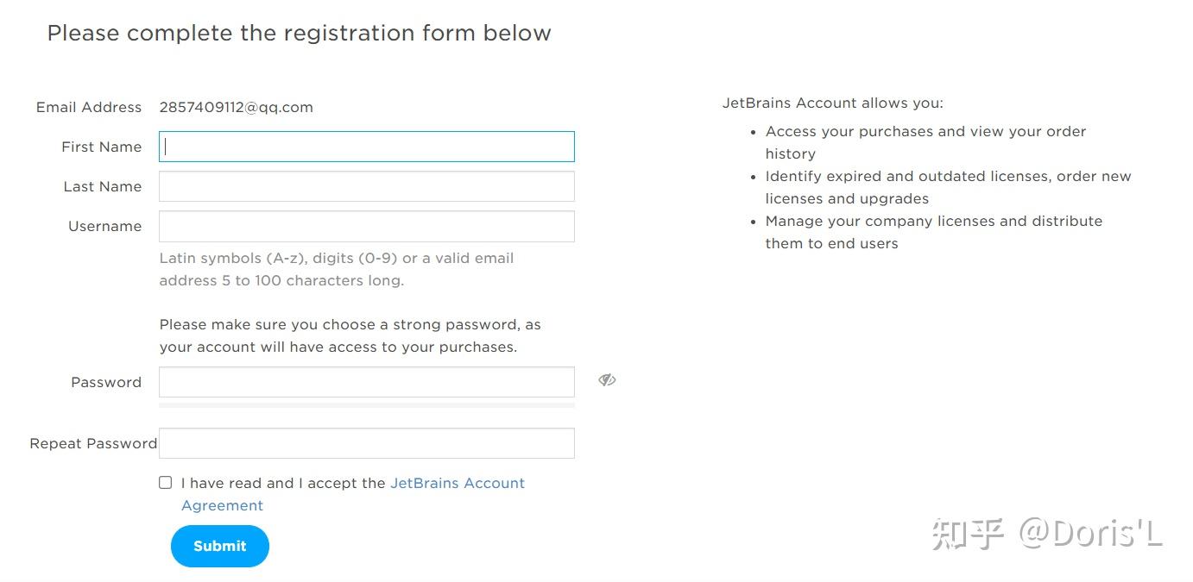1193x582 pixels.
Task: Click into the Last Name field
Action: pos(367,186)
